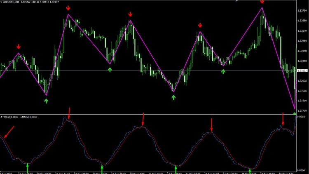309x174 pixels.
Task: Select the second red sell arrow on price chart
Action: click(68, 8)
